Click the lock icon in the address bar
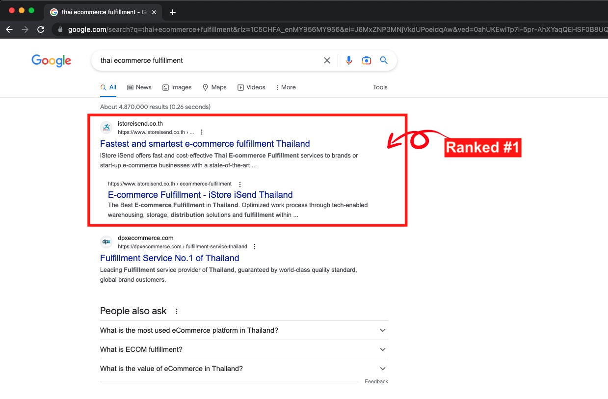Viewport: 608px width, 399px height. click(61, 29)
